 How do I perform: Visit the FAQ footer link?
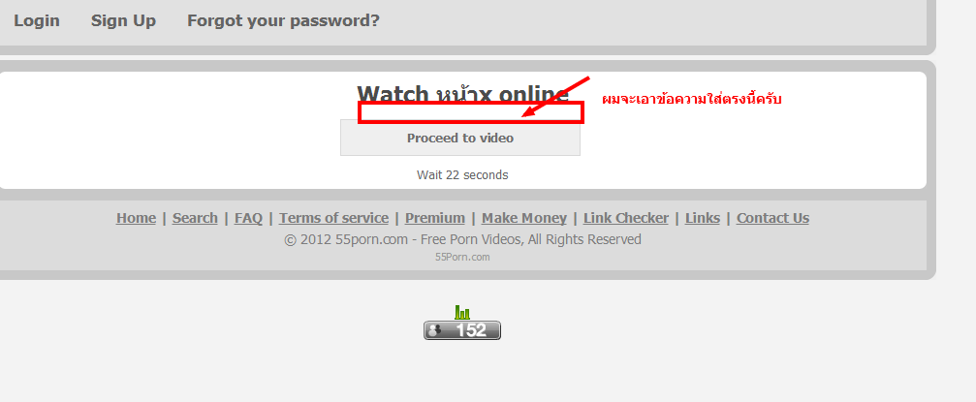pos(248,218)
